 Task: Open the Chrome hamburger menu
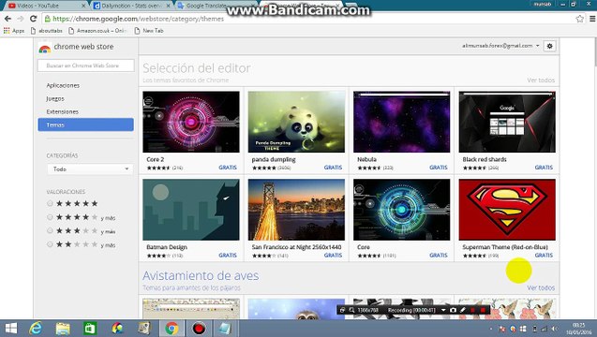click(x=592, y=19)
